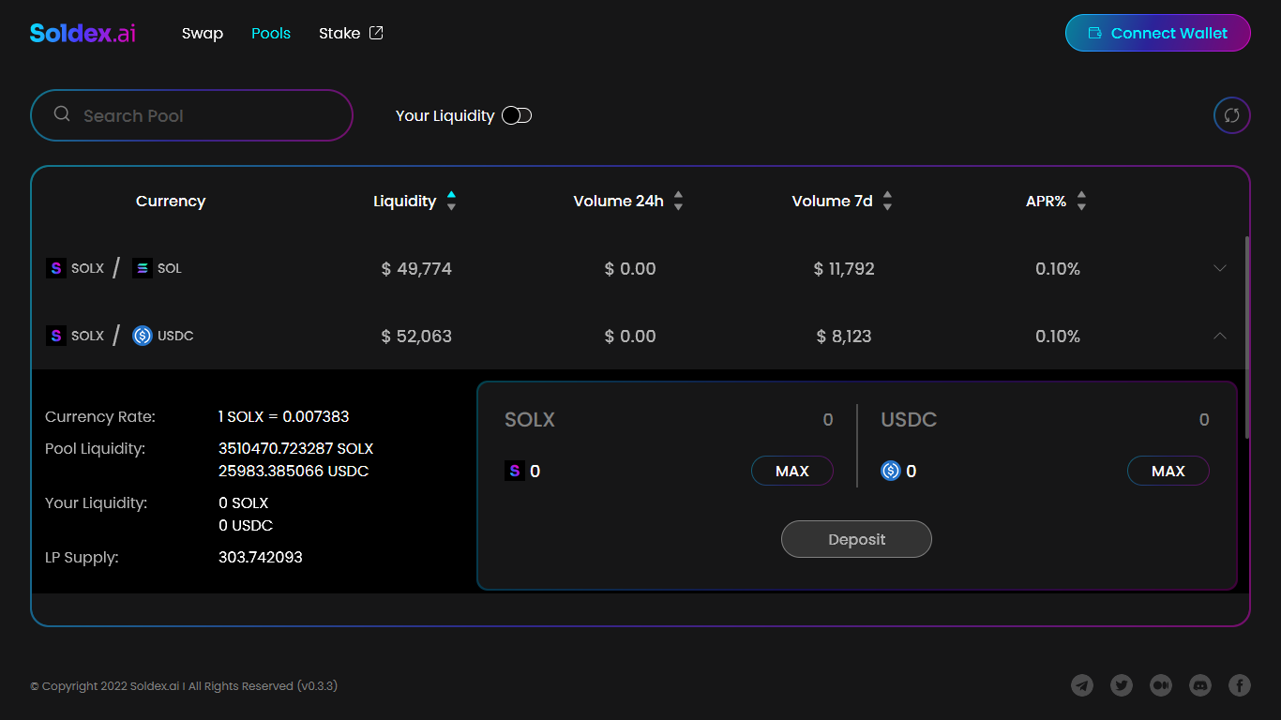Click the search magnifier icon
Screen dimensions: 1281x720
point(62,114)
